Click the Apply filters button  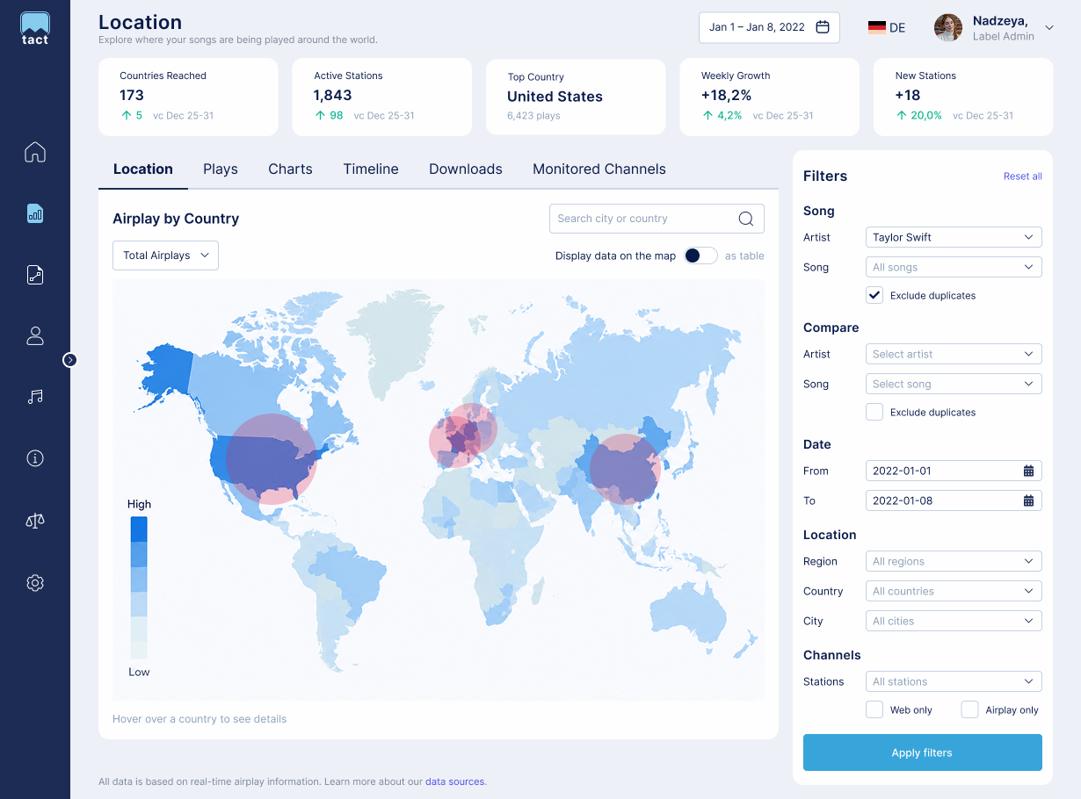(x=923, y=752)
